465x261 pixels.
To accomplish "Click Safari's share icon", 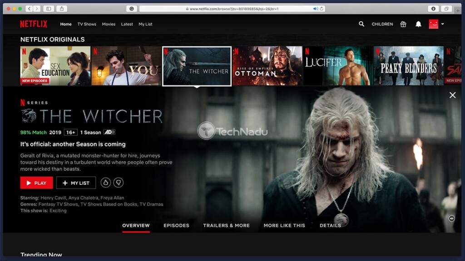I will point(62,9).
